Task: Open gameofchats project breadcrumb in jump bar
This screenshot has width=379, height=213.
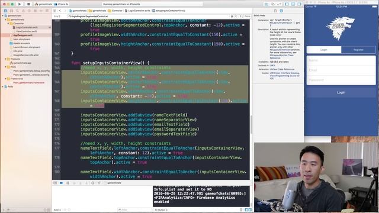Action: click(78, 11)
